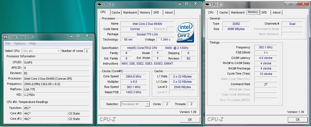Click Name value Intel Core 2 Duo E6400
Screen dimensions: 311x127
pos(147,24)
